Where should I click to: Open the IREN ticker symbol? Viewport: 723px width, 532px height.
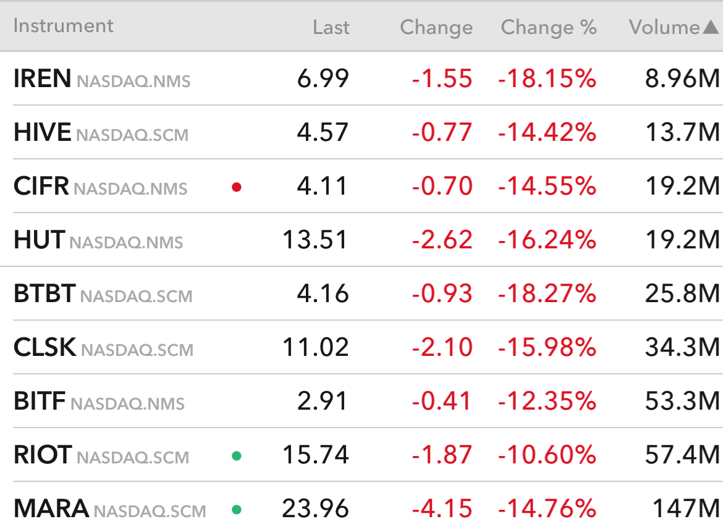point(42,79)
